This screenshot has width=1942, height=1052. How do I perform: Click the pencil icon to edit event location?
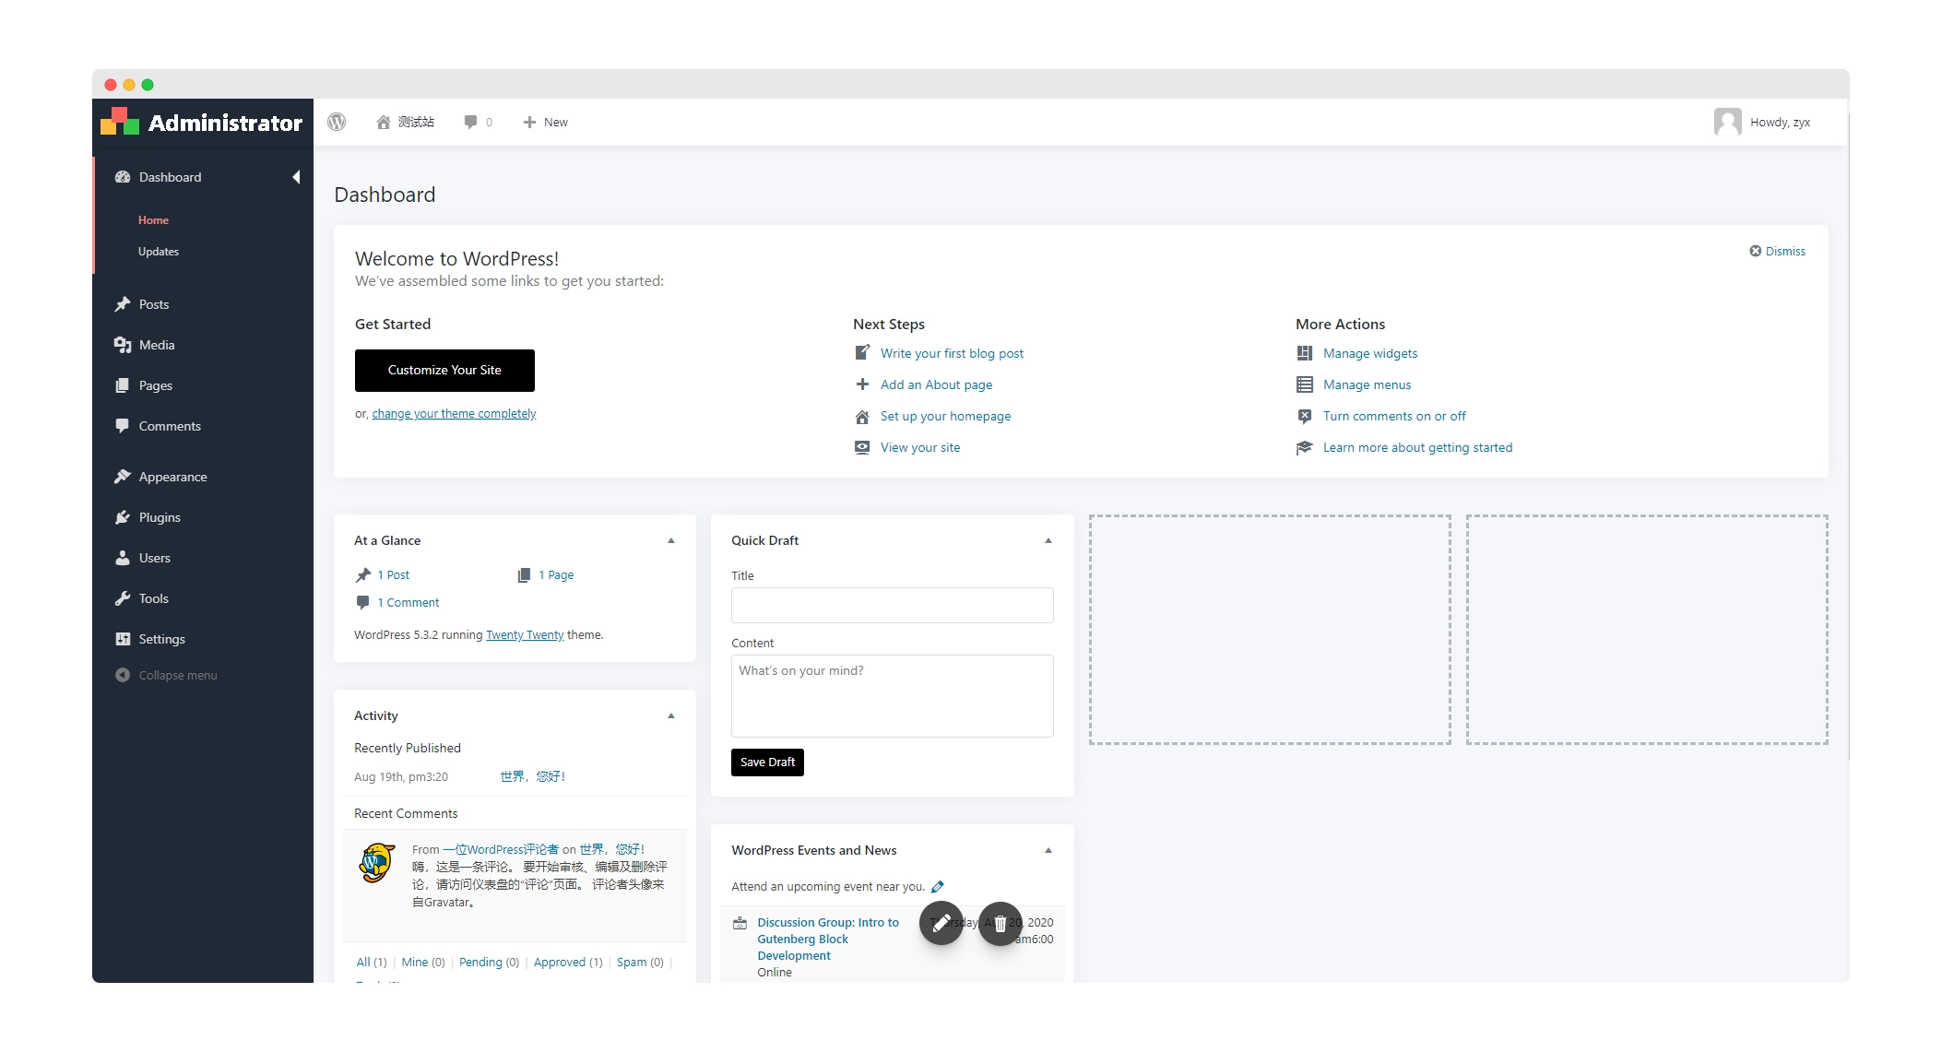938,887
